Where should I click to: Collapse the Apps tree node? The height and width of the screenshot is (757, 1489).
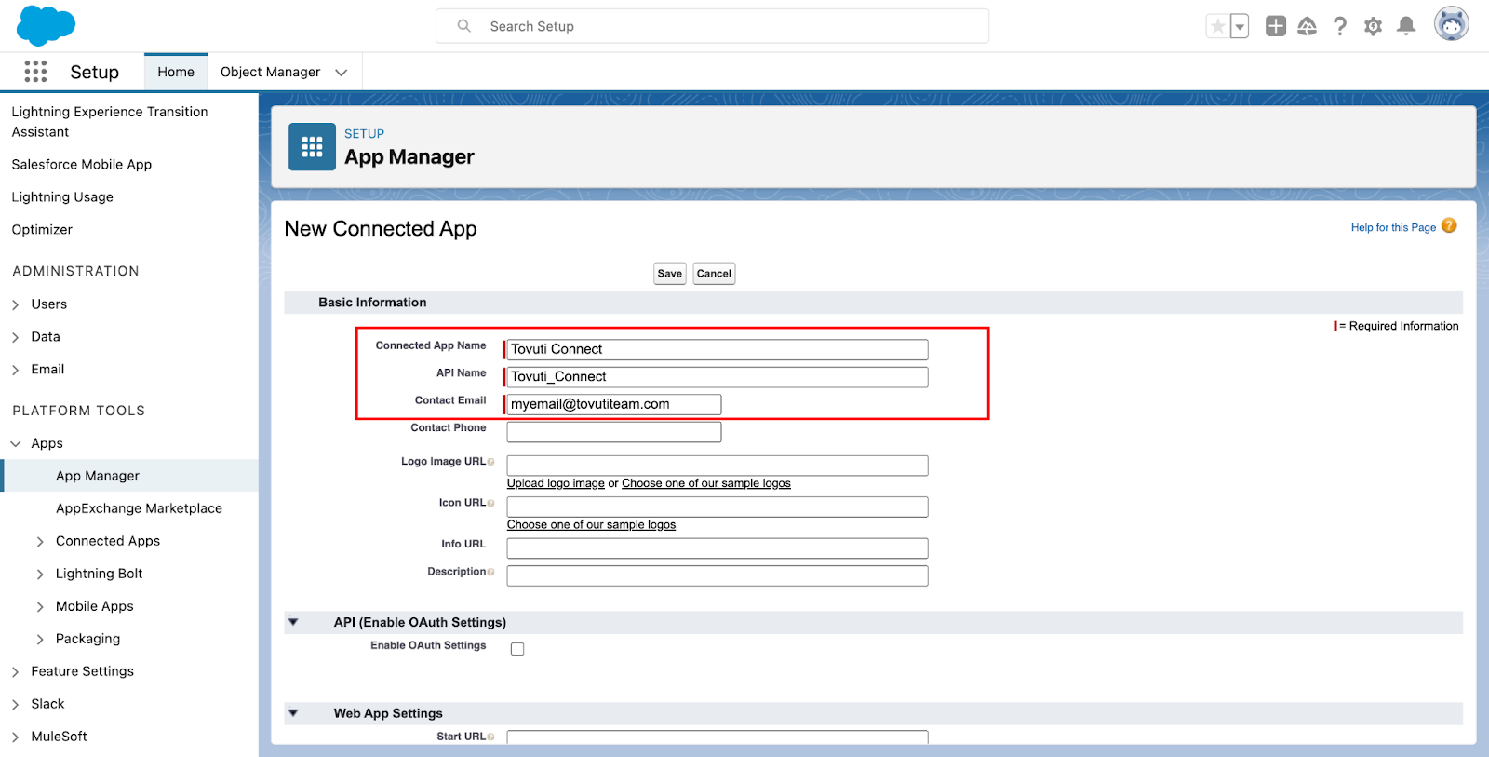click(x=15, y=444)
